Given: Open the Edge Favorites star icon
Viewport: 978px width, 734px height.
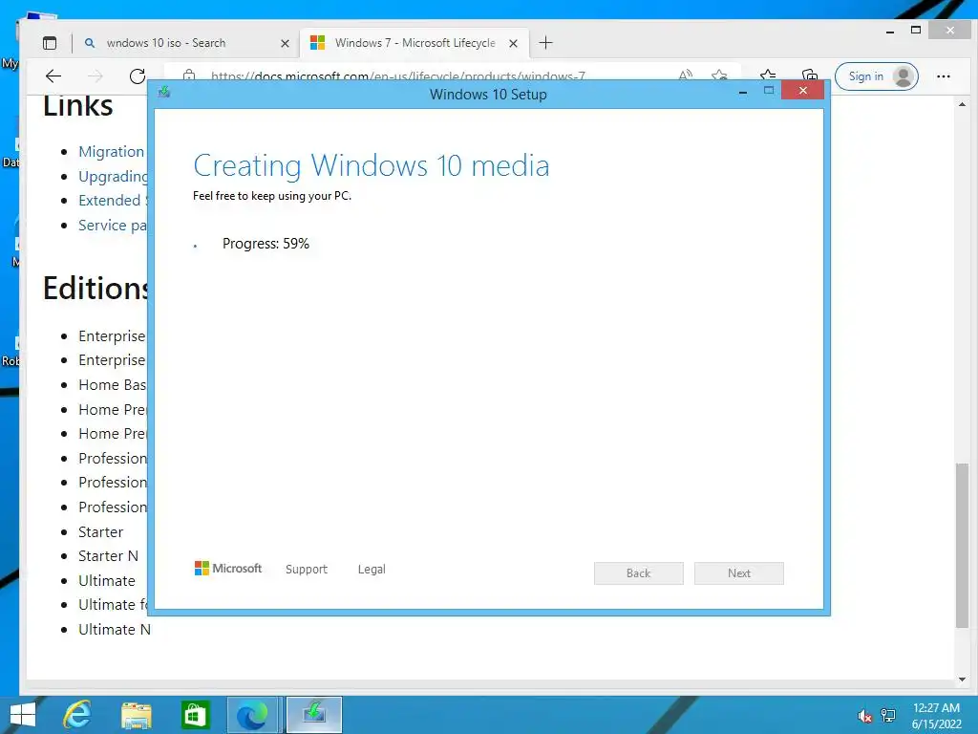Looking at the screenshot, I should [768, 75].
